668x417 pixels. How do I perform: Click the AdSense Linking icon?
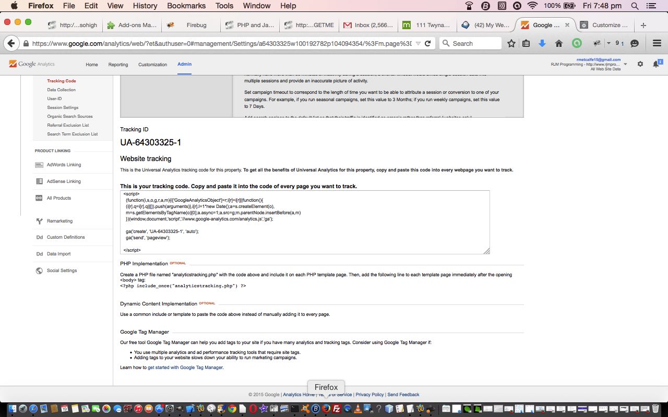point(39,181)
